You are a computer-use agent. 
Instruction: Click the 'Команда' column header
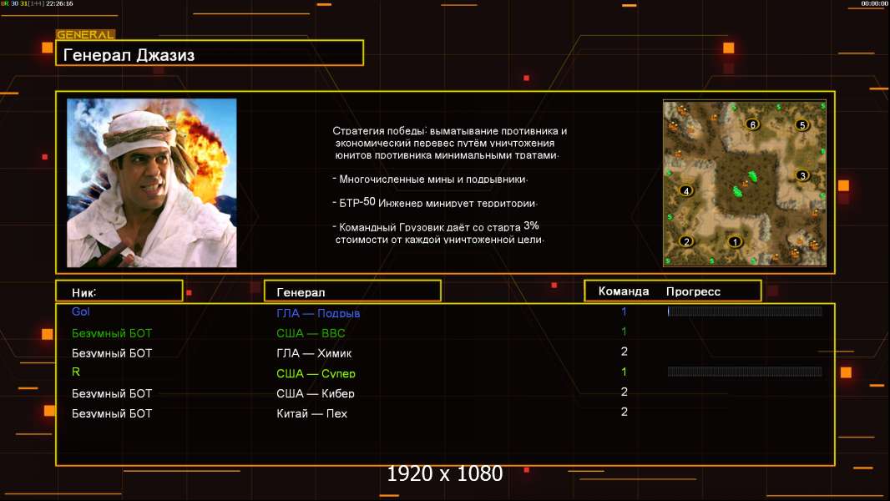(623, 291)
